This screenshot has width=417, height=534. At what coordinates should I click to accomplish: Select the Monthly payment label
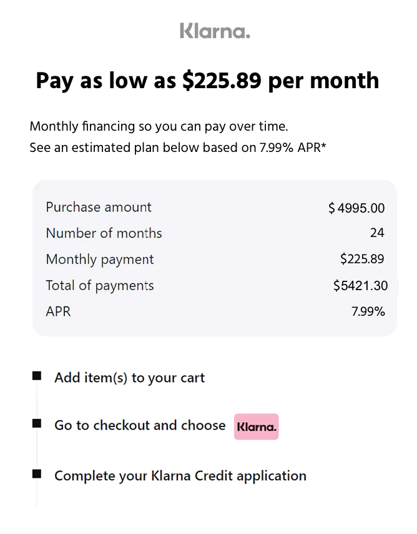click(x=100, y=259)
